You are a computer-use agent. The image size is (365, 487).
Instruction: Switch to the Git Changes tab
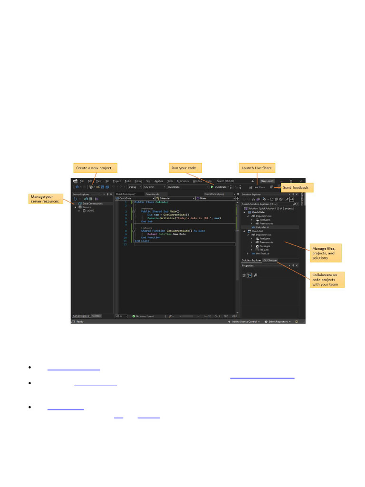(270, 260)
